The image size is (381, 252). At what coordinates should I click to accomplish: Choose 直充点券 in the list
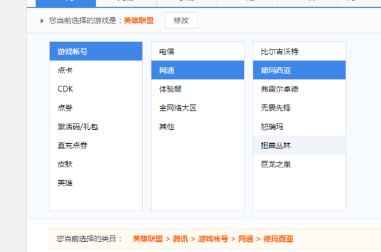[96, 145]
